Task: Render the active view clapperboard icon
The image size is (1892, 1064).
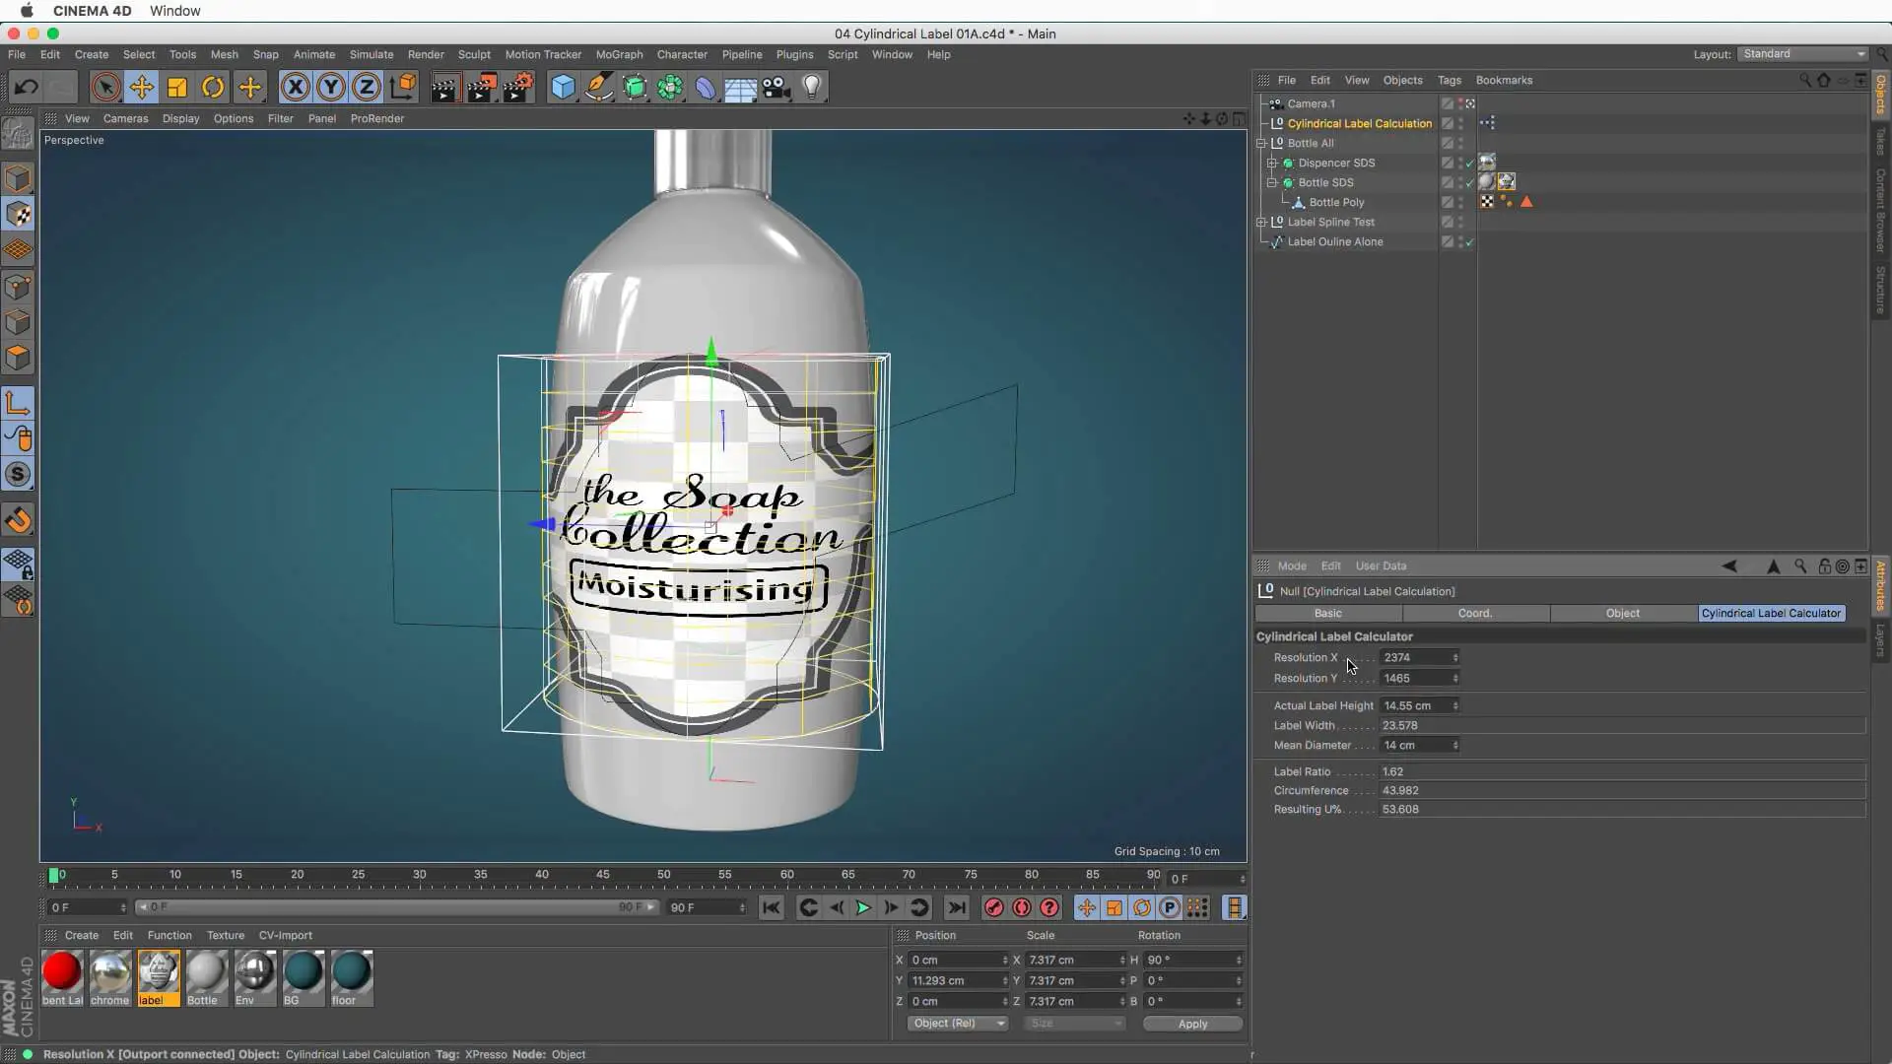Action: [444, 87]
